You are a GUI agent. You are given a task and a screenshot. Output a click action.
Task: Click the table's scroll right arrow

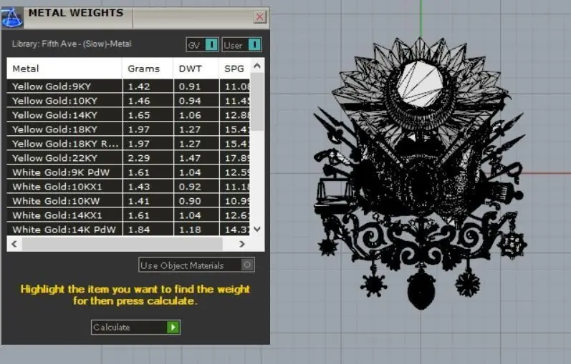pos(242,244)
